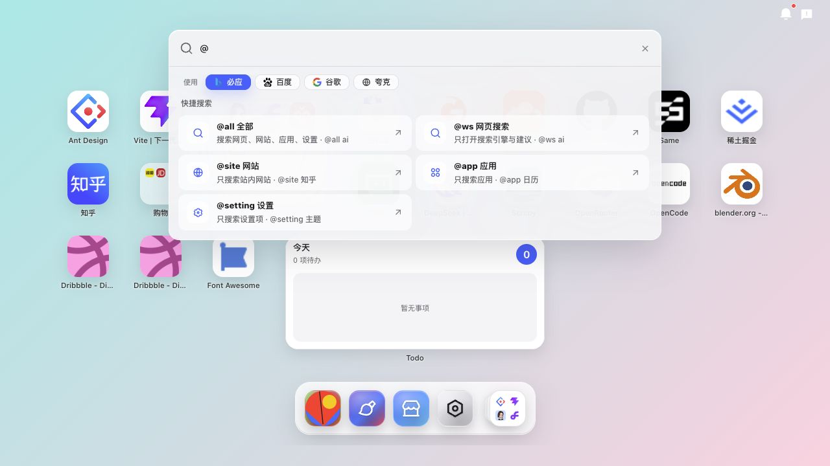
Task: Open the Font Awesome flag icon
Action: (x=233, y=256)
